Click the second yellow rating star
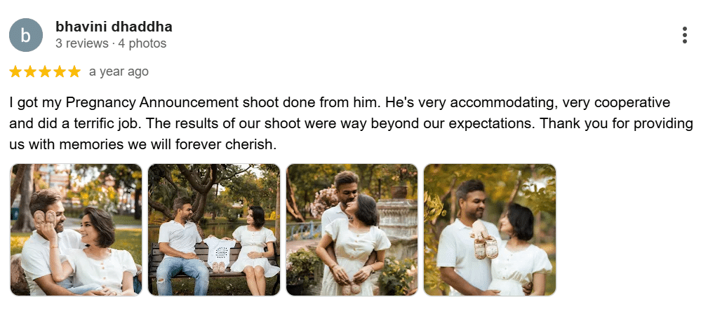The image size is (701, 311). (x=30, y=71)
